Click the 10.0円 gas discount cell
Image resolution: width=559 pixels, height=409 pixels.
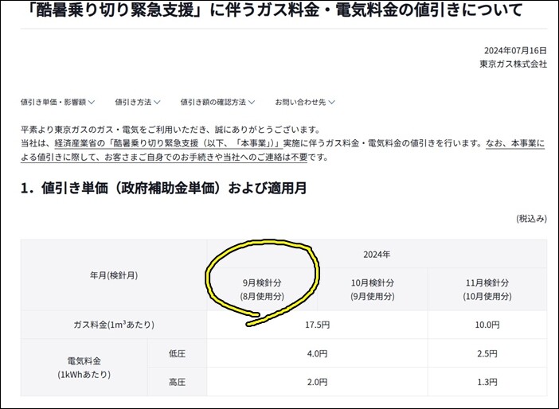point(487,325)
